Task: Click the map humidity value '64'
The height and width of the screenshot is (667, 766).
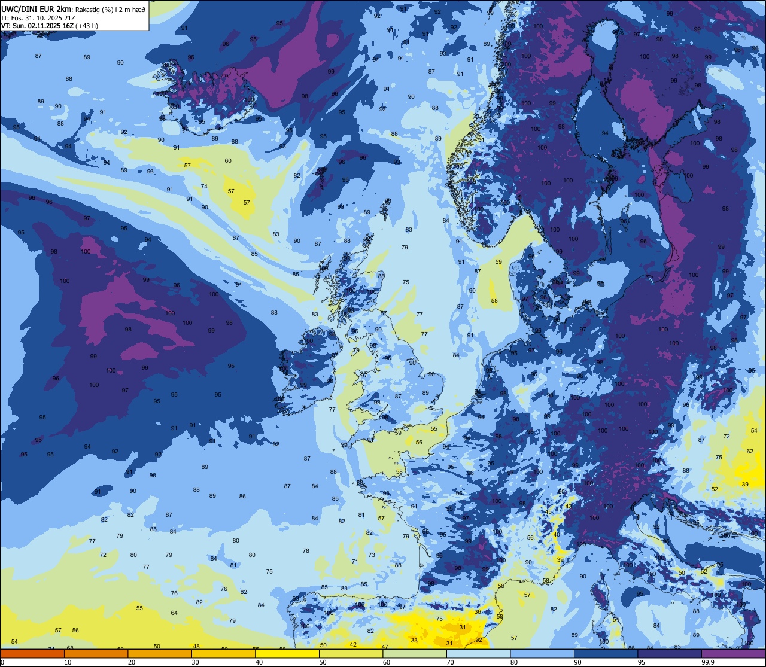Action: (174, 613)
